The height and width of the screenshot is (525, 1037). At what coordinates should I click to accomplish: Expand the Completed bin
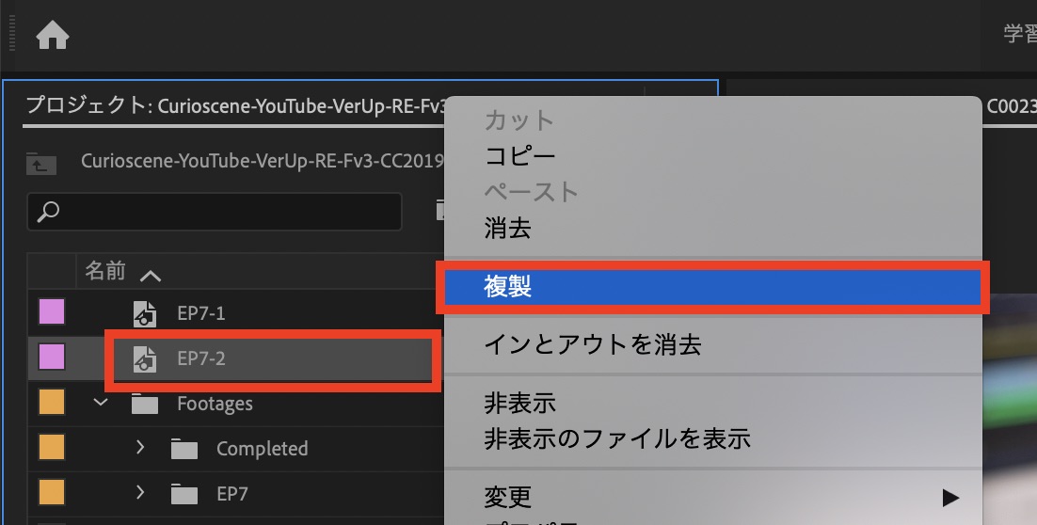139,447
